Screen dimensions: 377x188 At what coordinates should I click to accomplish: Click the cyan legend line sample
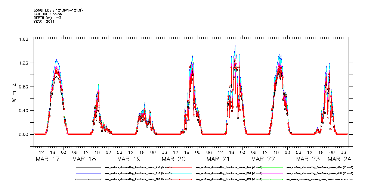(x=179, y=173)
